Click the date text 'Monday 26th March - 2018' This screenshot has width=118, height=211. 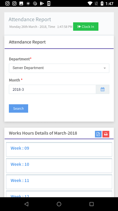[28, 27]
